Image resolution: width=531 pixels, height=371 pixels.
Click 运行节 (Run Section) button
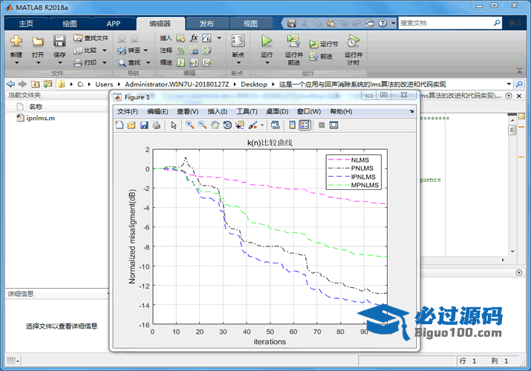[324, 44]
